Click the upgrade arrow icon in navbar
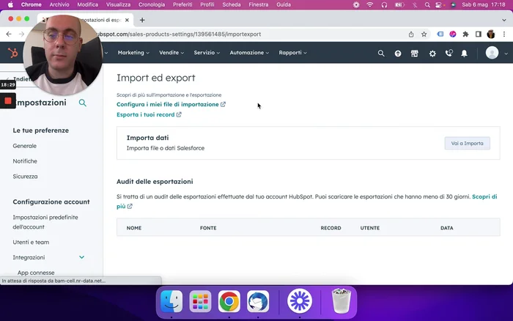Image resolution: width=513 pixels, height=321 pixels. pos(398,53)
